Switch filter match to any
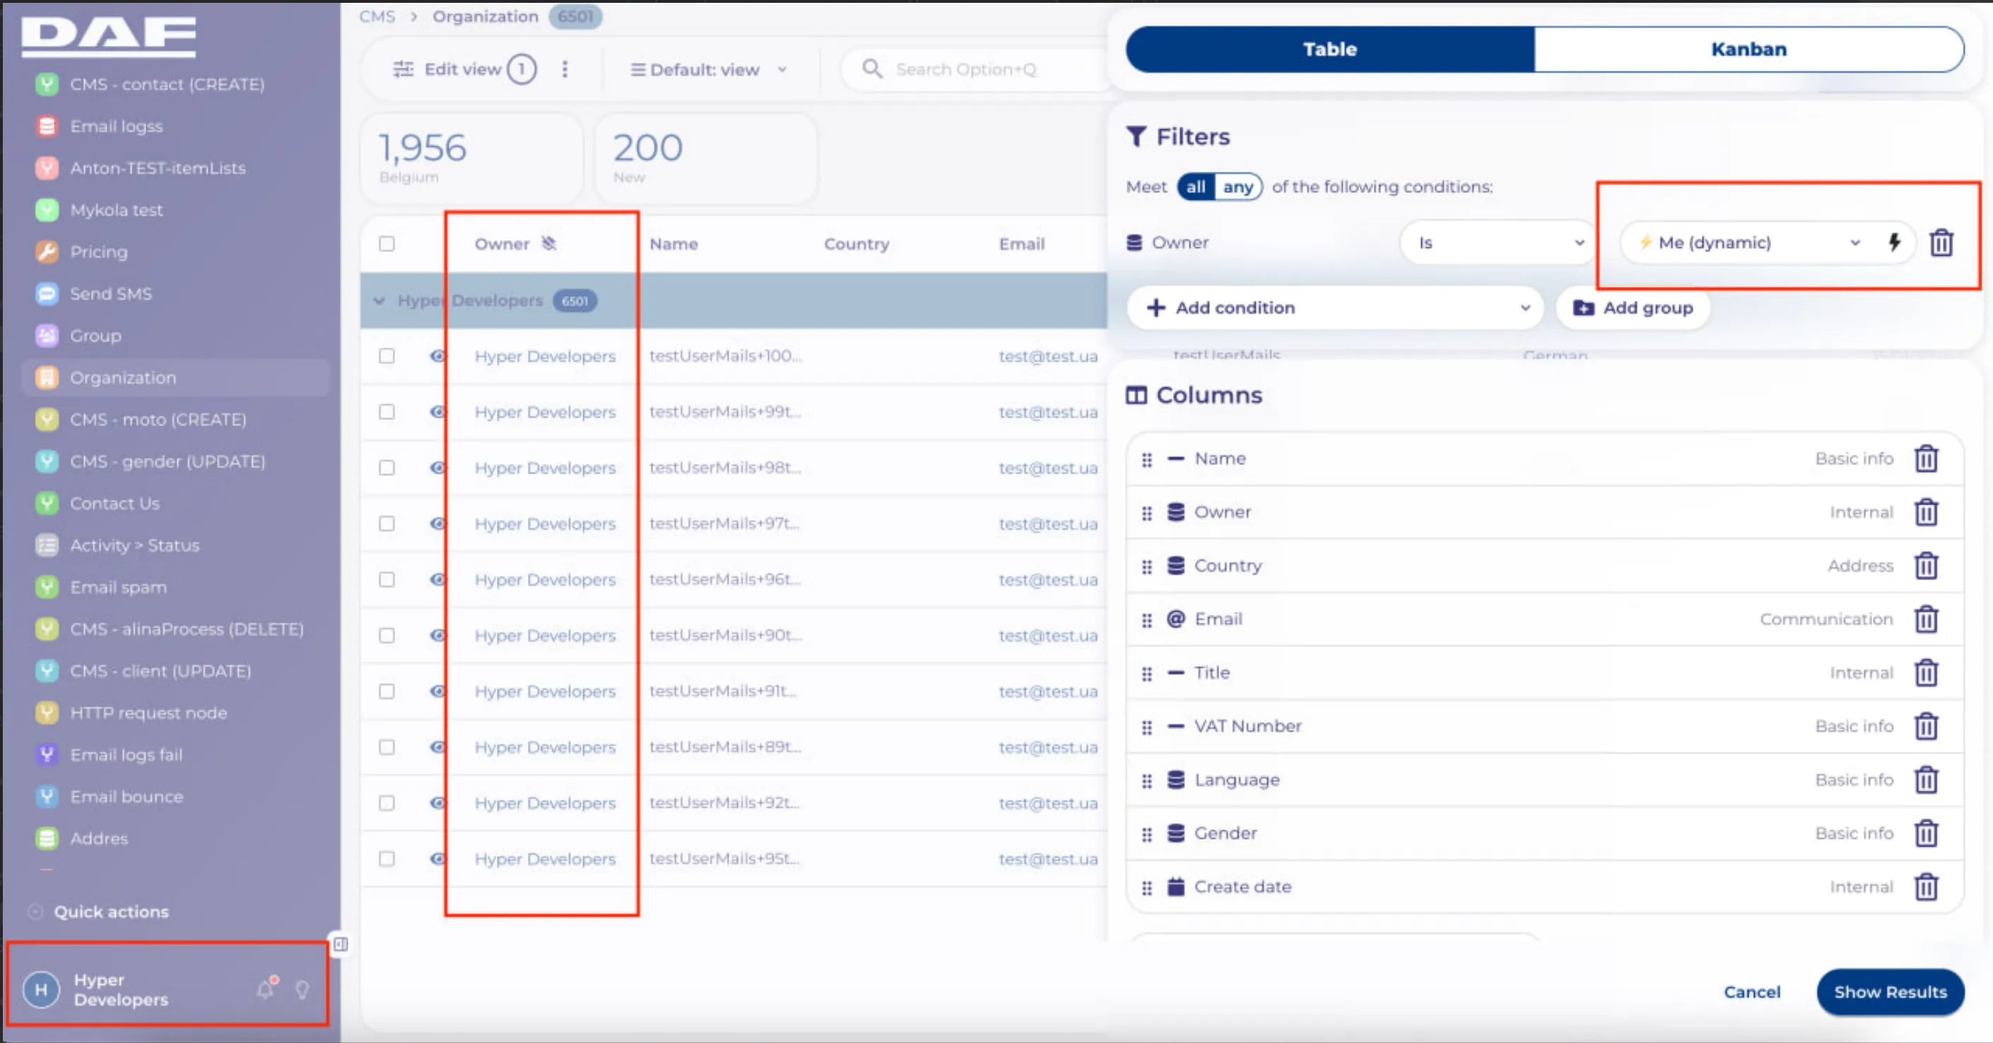This screenshot has height=1043, width=1993. (x=1238, y=187)
